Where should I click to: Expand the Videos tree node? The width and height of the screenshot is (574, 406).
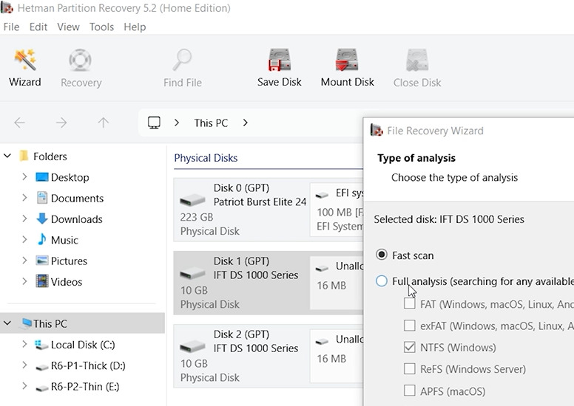(24, 281)
